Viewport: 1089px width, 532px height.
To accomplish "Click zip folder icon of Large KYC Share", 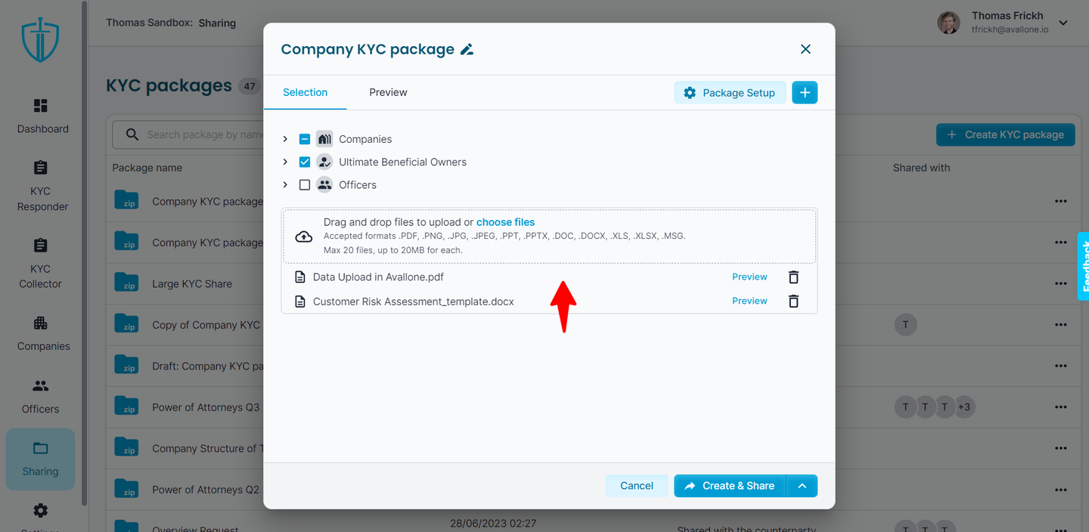I will point(126,283).
